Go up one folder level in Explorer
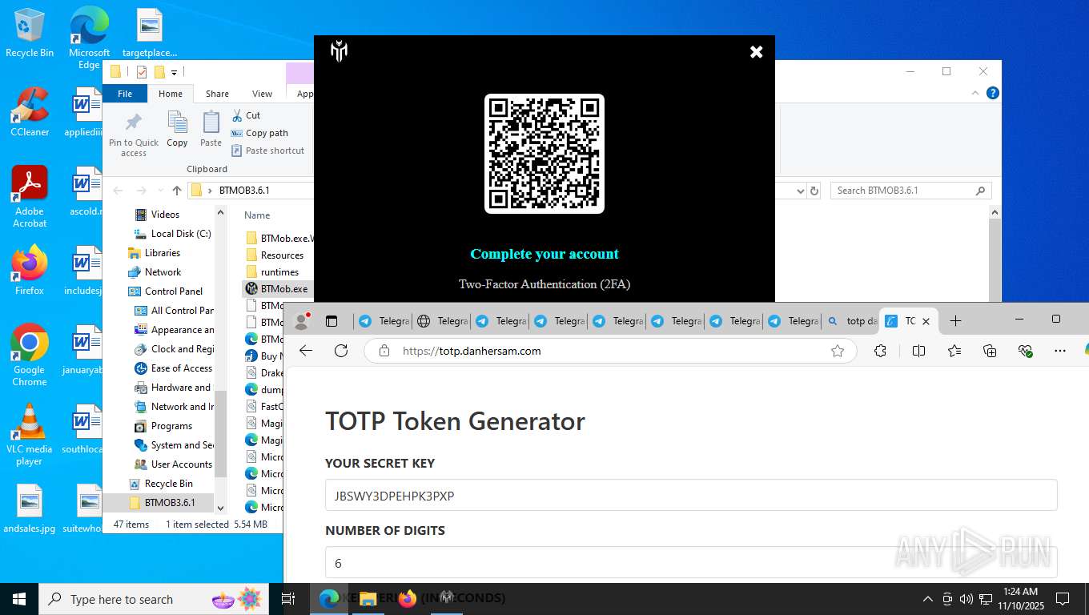The image size is (1089, 615). tap(177, 191)
